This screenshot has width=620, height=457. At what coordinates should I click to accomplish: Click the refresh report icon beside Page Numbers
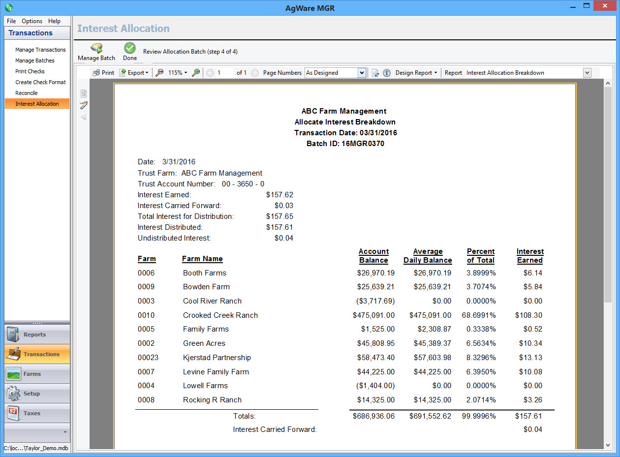375,73
